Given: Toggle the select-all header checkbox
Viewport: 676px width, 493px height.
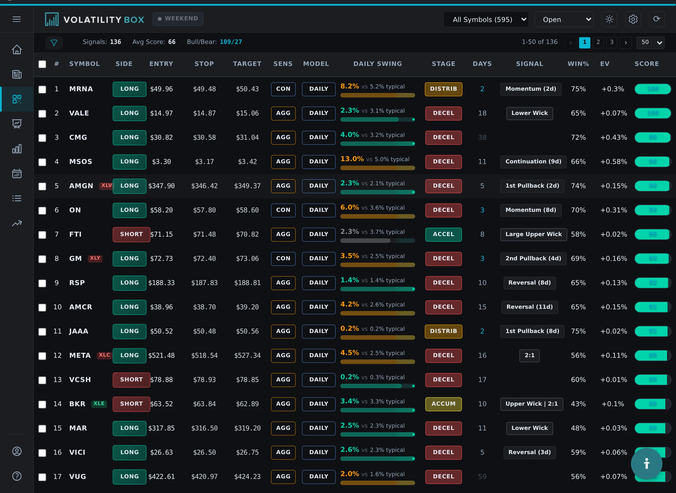Looking at the screenshot, I should 42,64.
